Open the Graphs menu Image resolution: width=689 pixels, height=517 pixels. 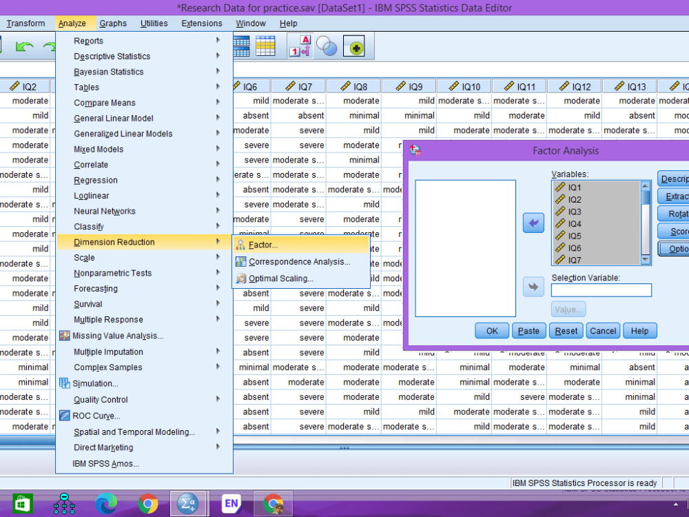[x=113, y=23]
